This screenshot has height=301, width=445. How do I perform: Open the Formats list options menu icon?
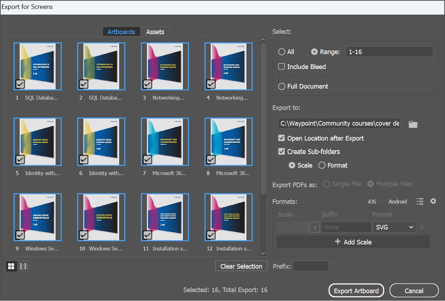pos(420,201)
